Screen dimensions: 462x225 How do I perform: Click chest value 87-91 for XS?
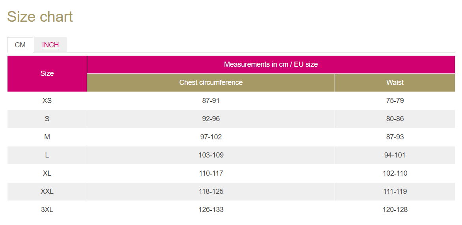coord(211,101)
